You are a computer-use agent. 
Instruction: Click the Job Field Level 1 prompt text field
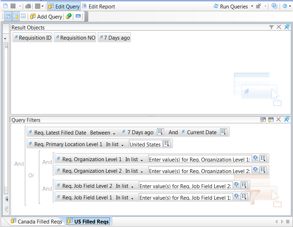(186, 197)
